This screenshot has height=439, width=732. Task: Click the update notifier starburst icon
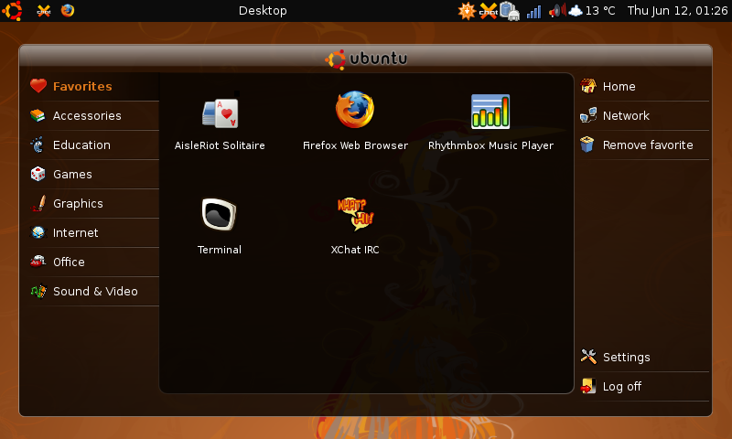[467, 11]
